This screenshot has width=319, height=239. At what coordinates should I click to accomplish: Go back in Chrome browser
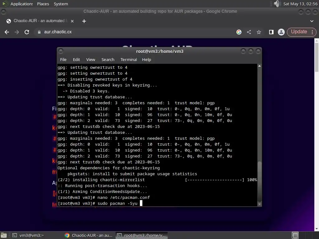click(7, 32)
